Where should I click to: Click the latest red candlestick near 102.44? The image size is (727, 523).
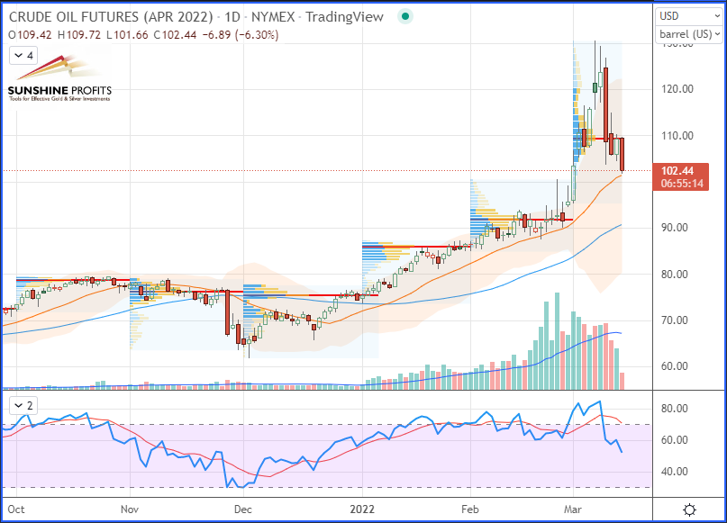(x=622, y=154)
